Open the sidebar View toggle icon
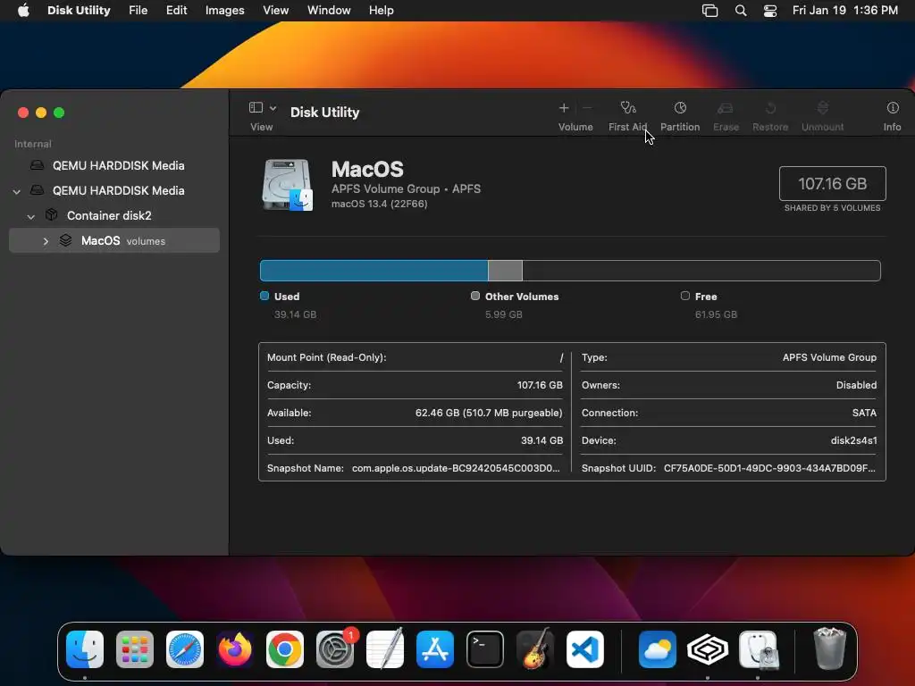 pyautogui.click(x=256, y=107)
